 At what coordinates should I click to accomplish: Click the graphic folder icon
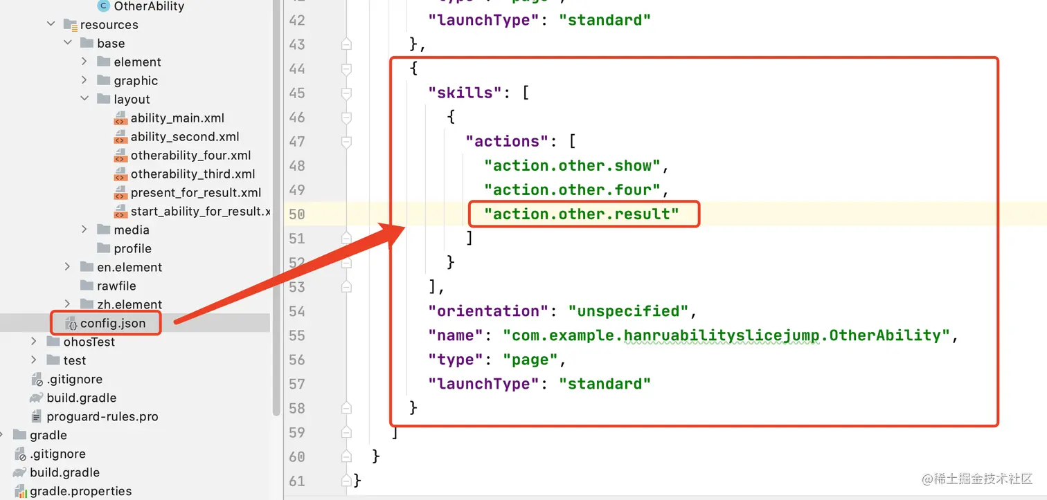pos(104,80)
